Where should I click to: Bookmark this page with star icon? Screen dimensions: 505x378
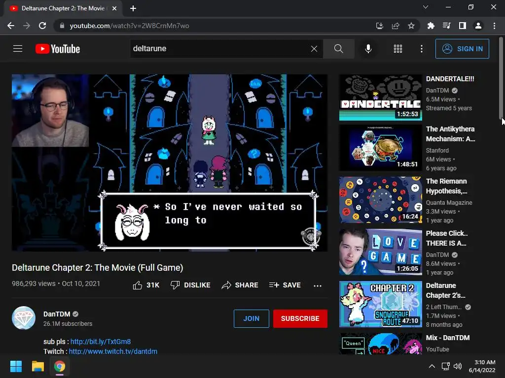411,26
